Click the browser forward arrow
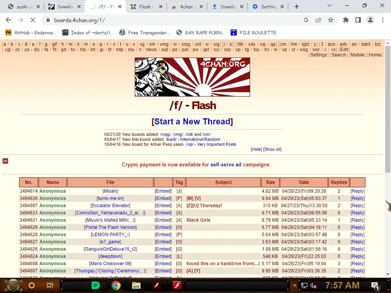Viewport: 391px width, 293px height. click(x=21, y=20)
